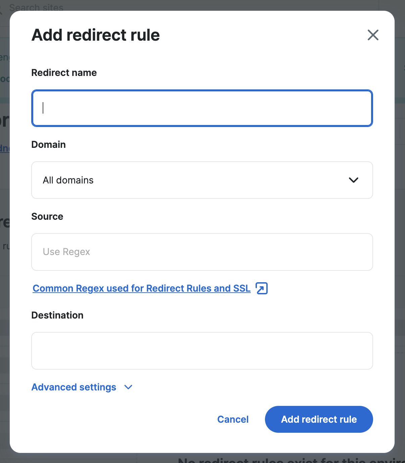Cancel the redirect rule creation
Image resolution: width=405 pixels, height=463 pixels.
pos(233,419)
